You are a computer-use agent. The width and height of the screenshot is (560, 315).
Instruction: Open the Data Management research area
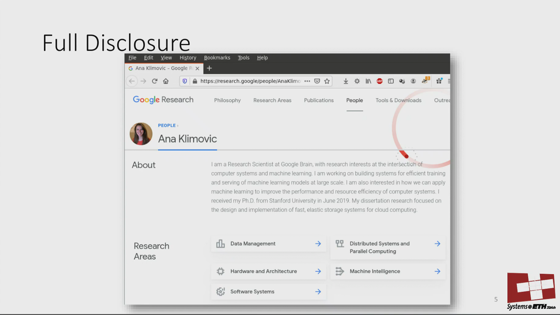tap(268, 244)
